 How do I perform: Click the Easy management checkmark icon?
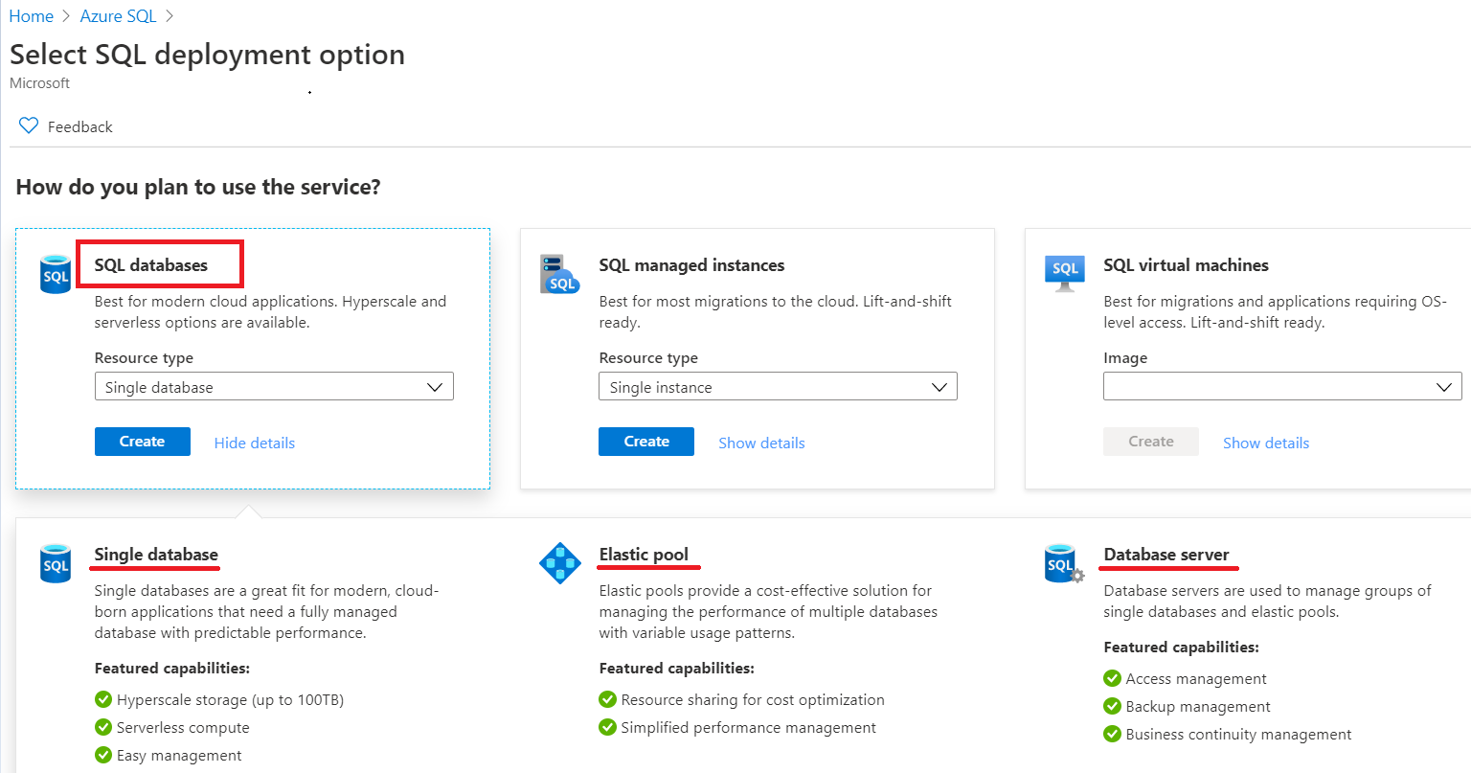(103, 755)
